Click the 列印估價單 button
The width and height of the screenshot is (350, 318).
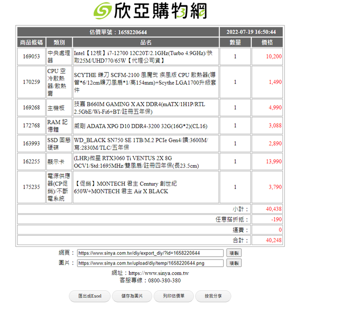tap(174, 296)
